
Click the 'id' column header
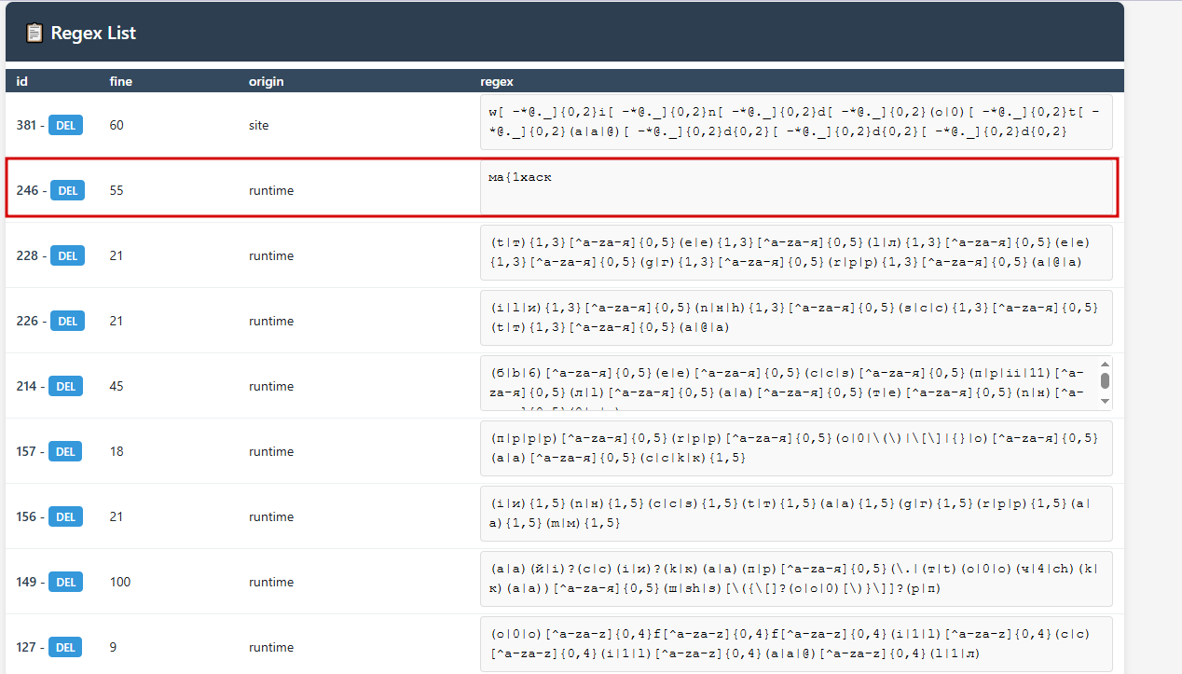point(22,81)
